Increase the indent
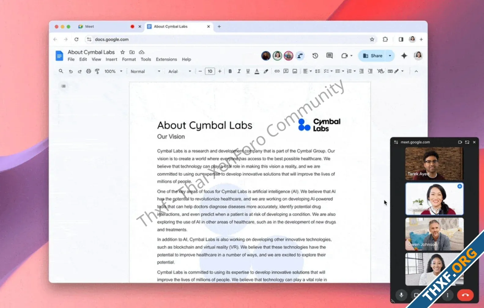Image resolution: width=484 pixels, height=308 pixels. pyautogui.click(x=370, y=71)
